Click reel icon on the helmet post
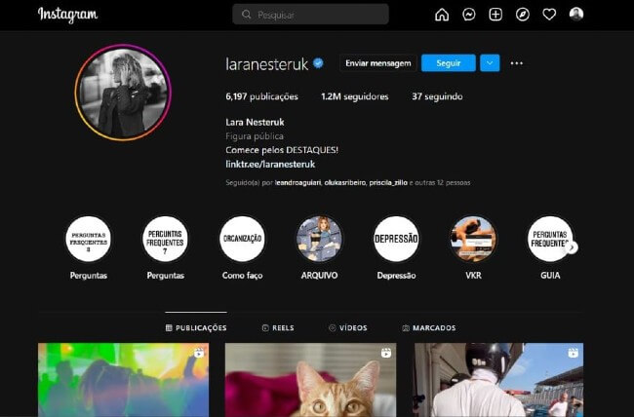The image size is (634, 417). point(573,353)
